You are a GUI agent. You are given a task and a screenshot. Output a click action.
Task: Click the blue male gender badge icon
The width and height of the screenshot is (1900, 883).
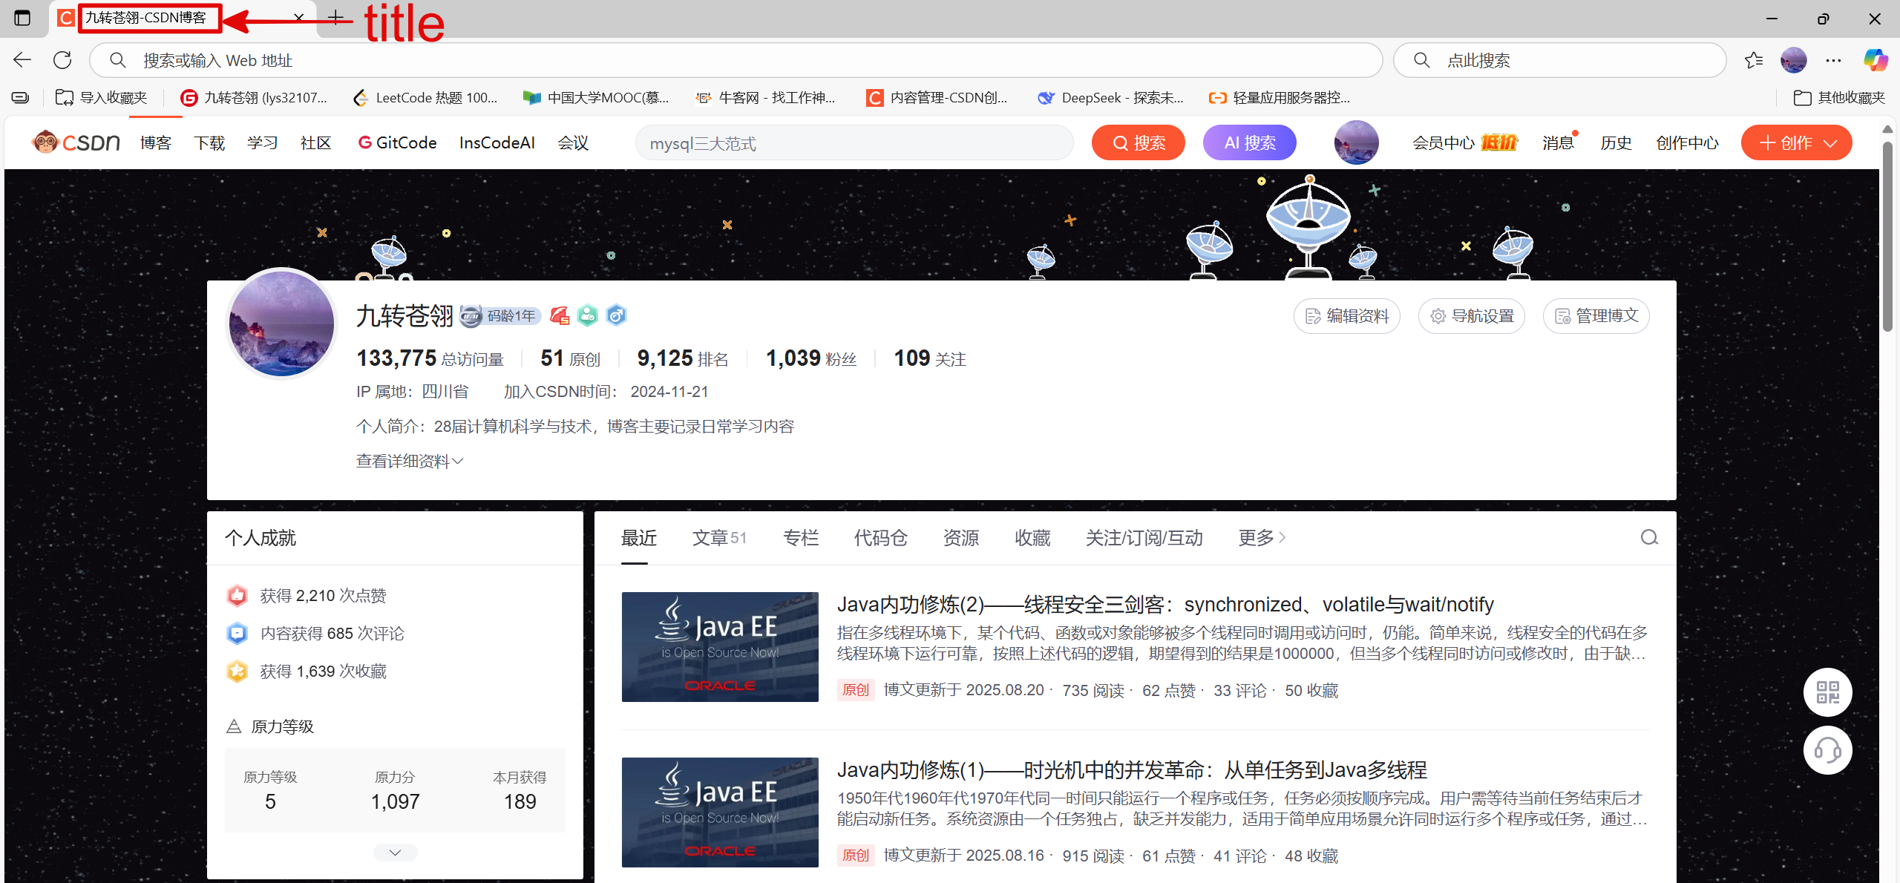[x=616, y=315]
